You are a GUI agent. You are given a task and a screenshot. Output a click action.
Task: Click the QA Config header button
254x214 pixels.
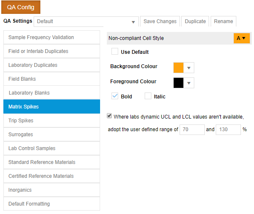[21, 7]
